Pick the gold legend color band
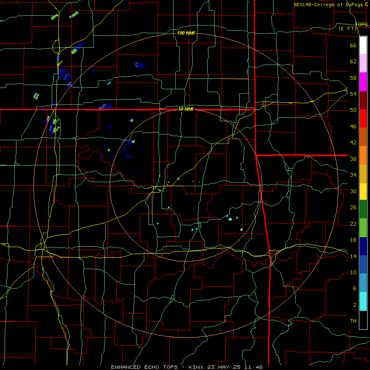 point(363,174)
